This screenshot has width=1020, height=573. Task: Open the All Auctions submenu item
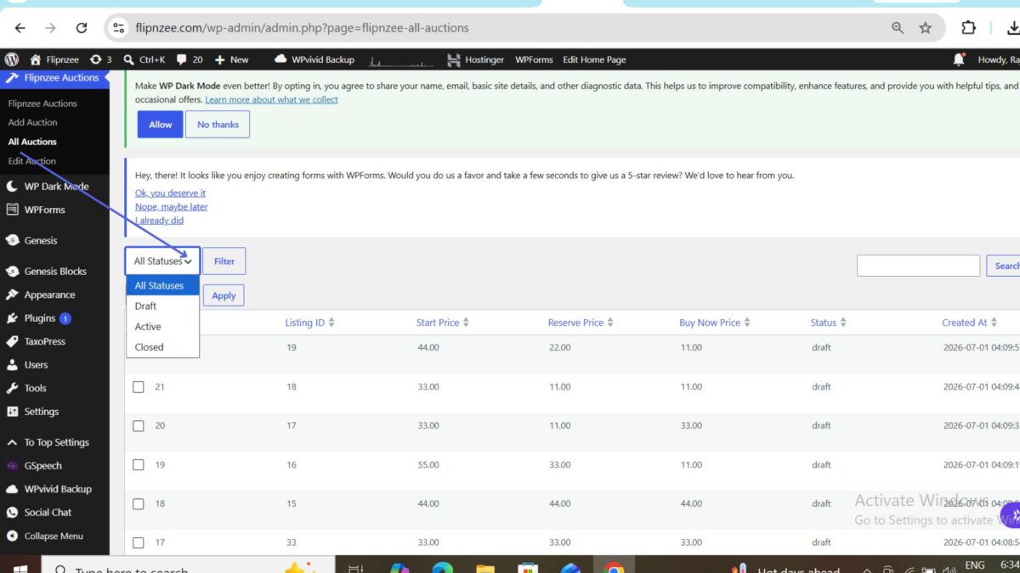pyautogui.click(x=32, y=142)
